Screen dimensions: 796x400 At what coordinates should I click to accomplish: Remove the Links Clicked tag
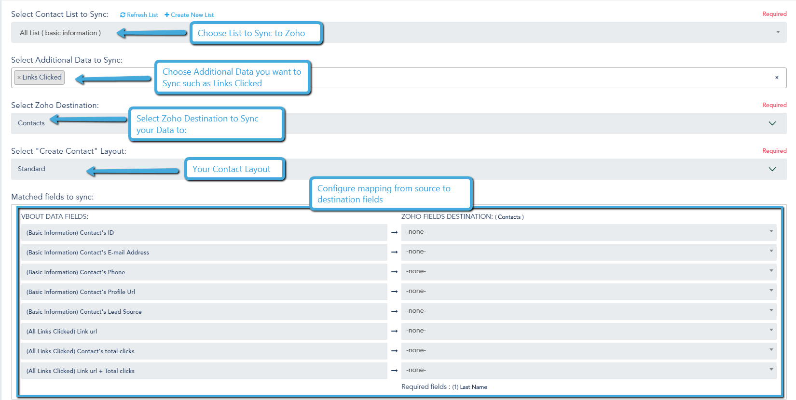pos(19,78)
